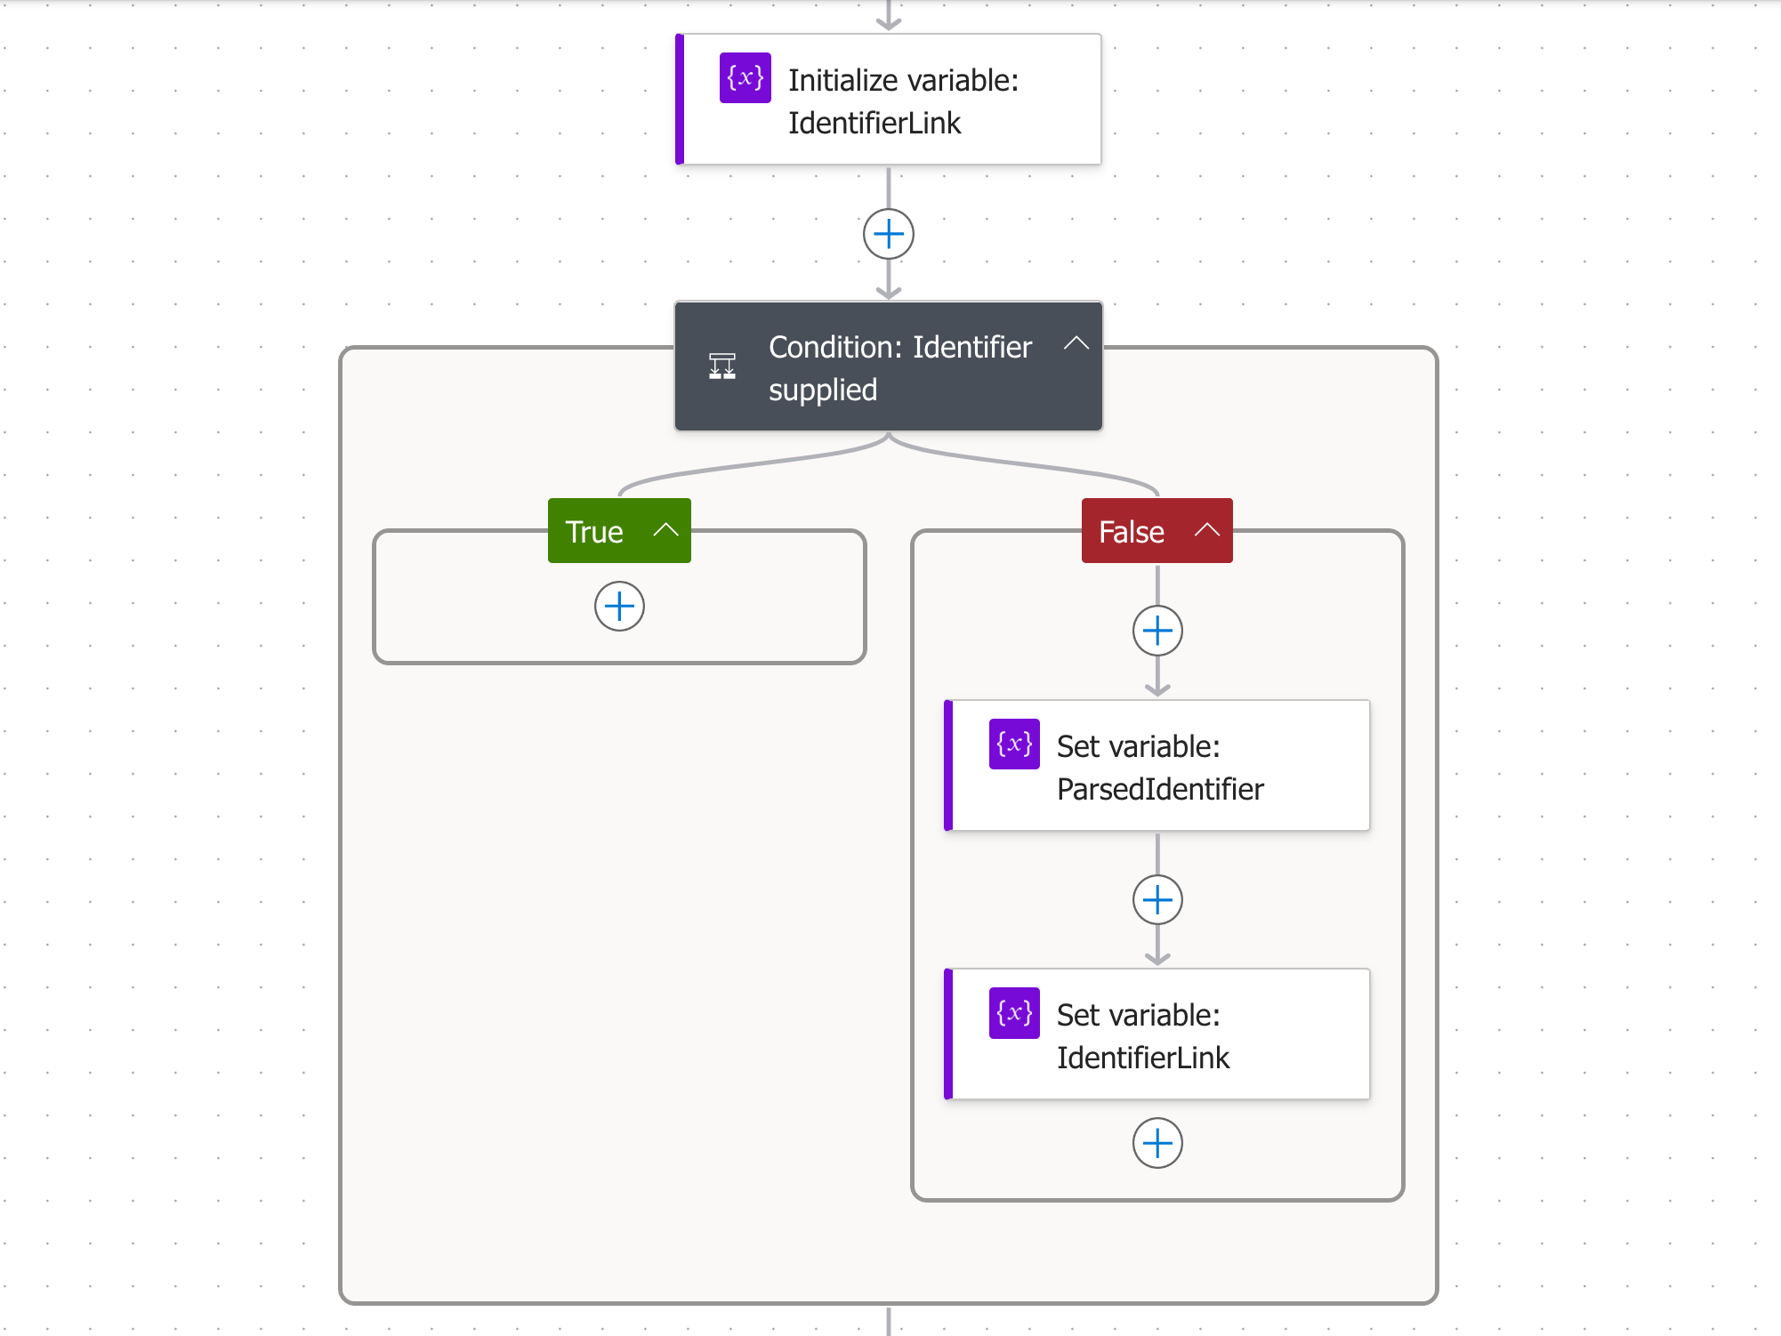Insert a step between the two Set variable actions
The width and height of the screenshot is (1781, 1336).
point(1157,900)
